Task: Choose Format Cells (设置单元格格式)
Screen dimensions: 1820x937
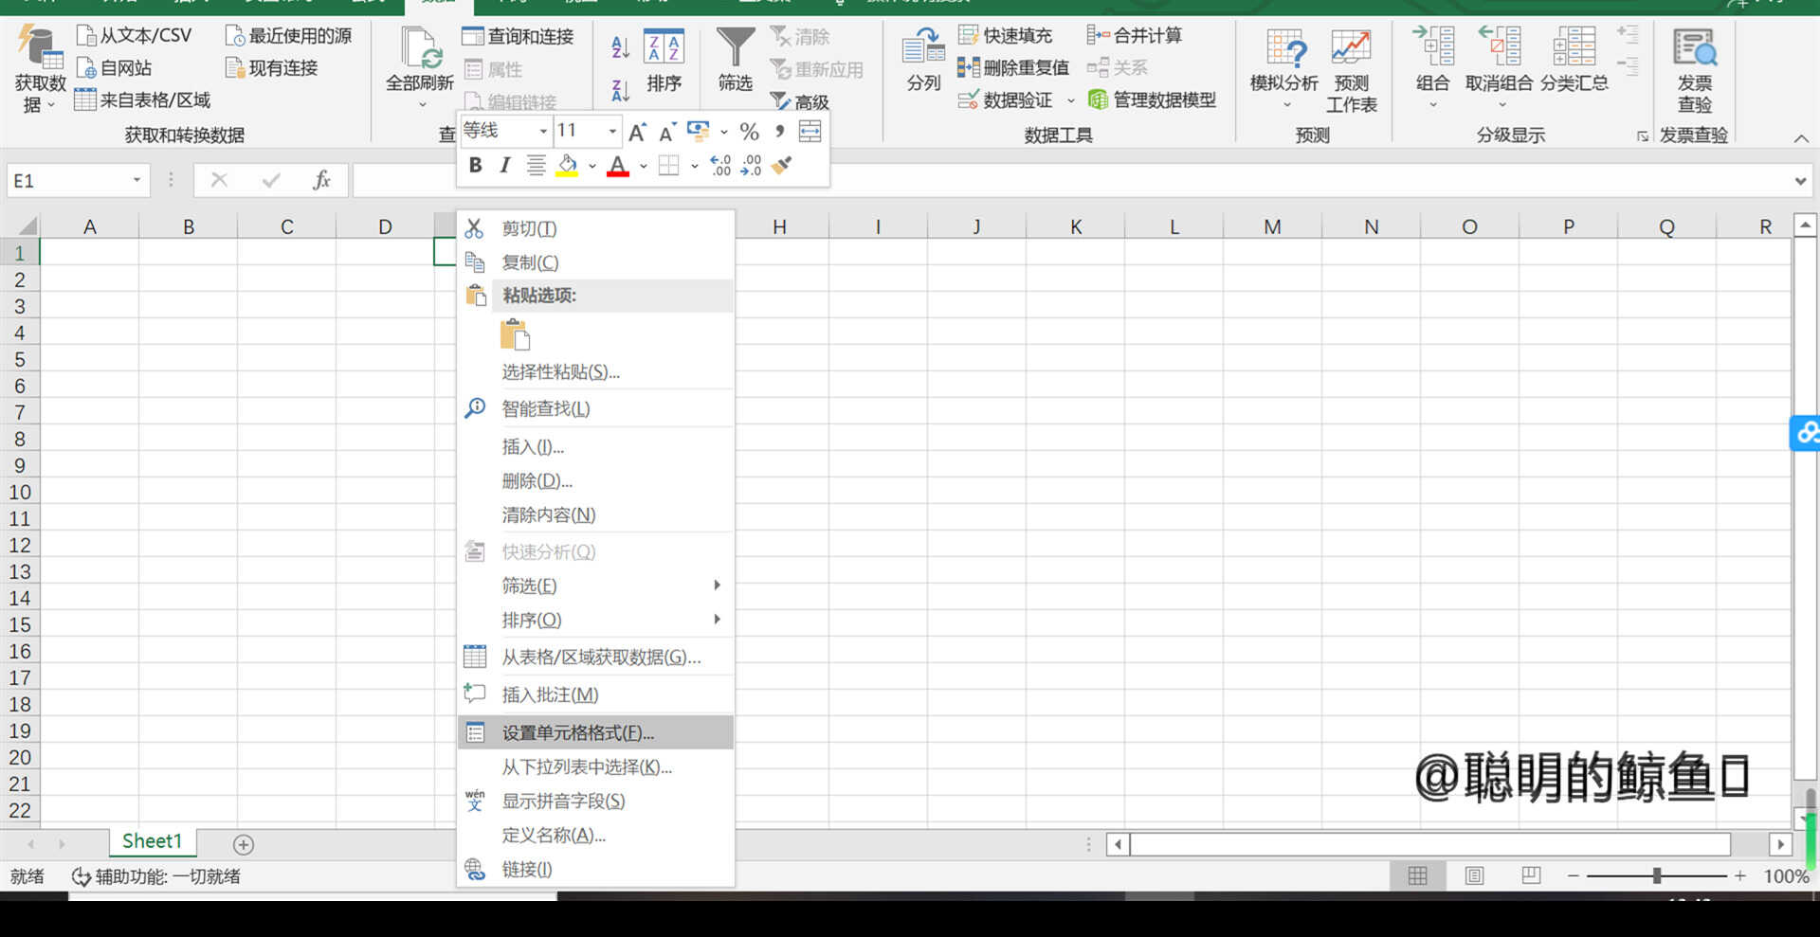Action: pos(595,732)
